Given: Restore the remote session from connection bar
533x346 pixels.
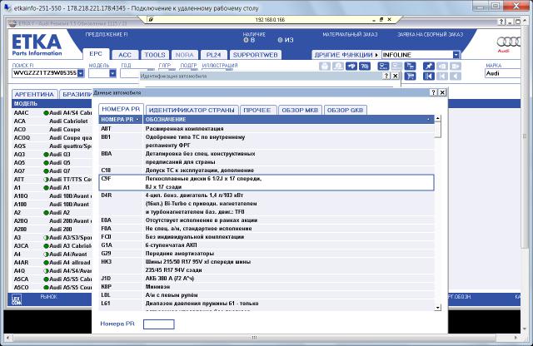Looking at the screenshot, I should click(381, 20).
